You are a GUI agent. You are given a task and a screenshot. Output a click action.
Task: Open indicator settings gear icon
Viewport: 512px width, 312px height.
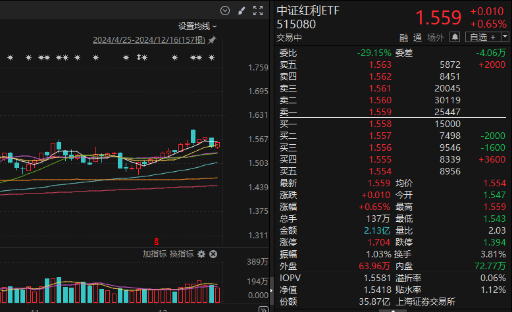[x=201, y=254]
